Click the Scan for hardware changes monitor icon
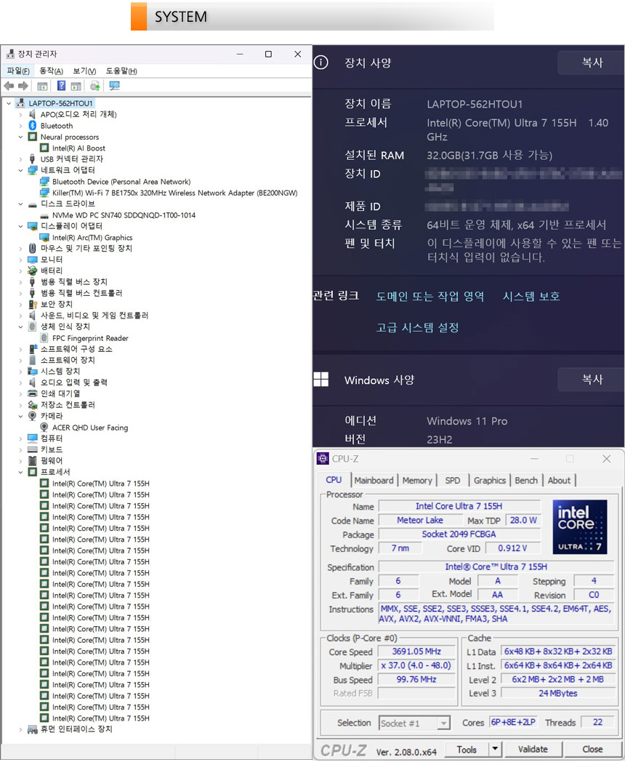The image size is (625, 762). coord(114,86)
